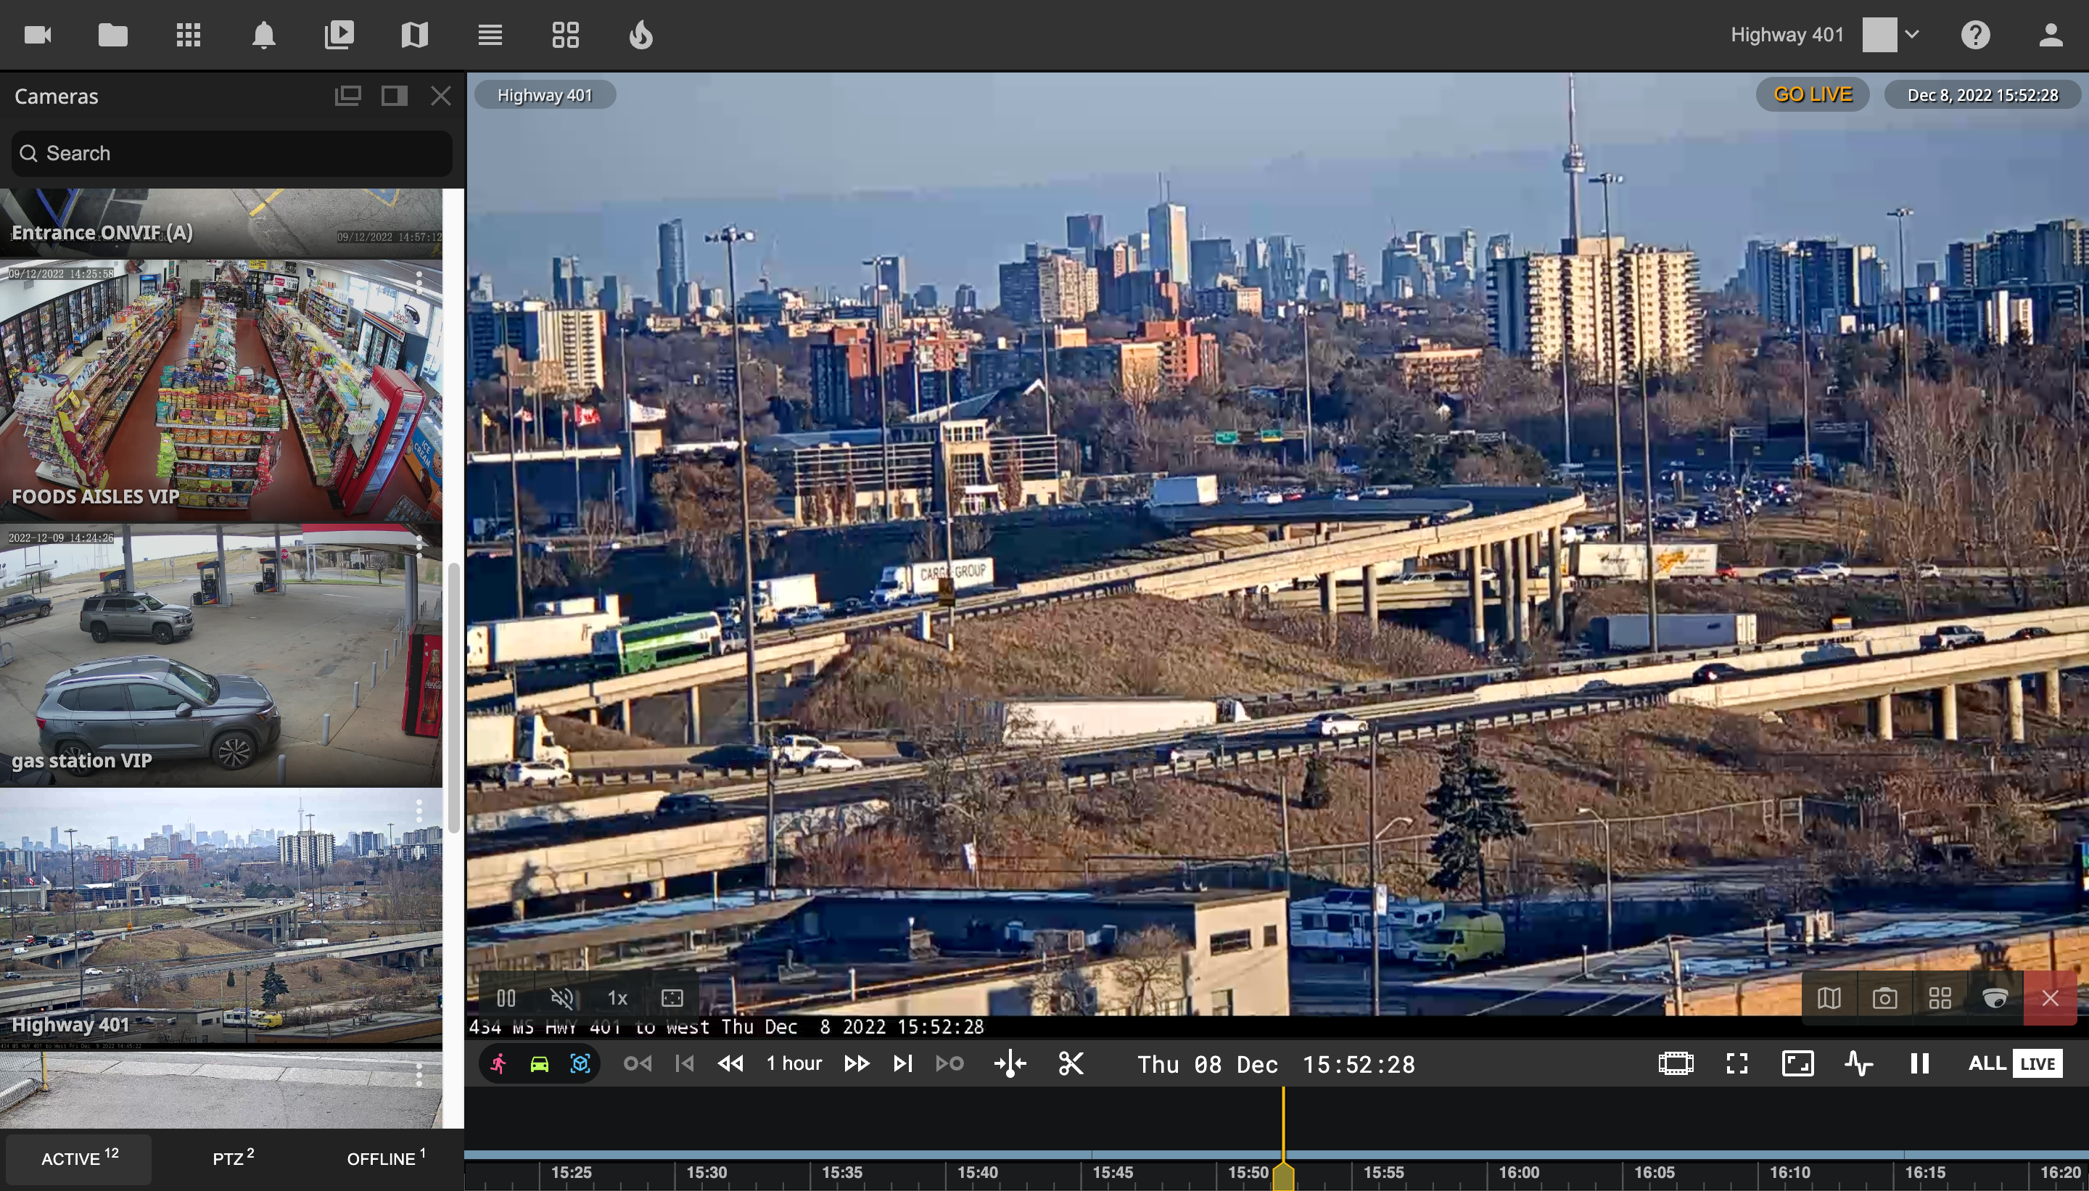Click the GO LIVE button
2089x1191 pixels.
click(x=1812, y=95)
